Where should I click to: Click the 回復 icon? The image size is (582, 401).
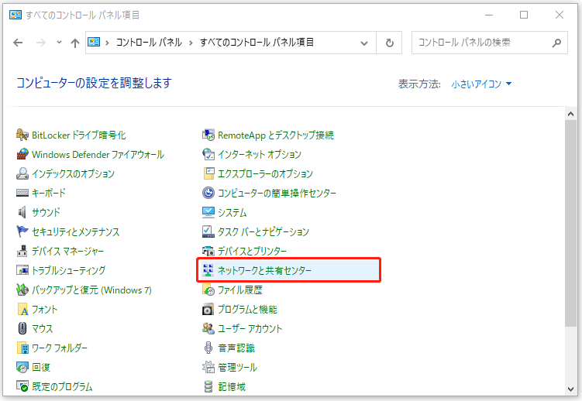(22, 367)
